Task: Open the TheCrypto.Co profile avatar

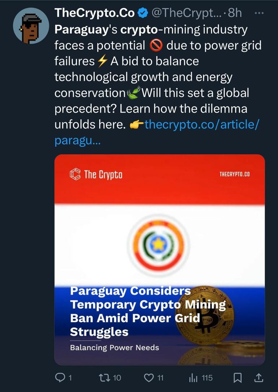Action: (31, 26)
